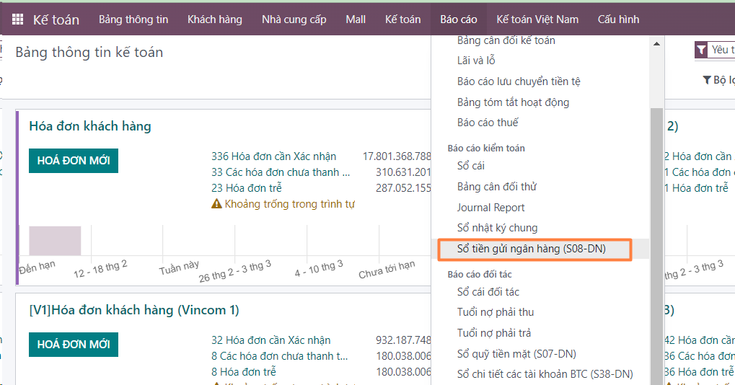This screenshot has width=735, height=385.
Task: Open 23 Hóa đơn trễ link
Action: coord(247,188)
